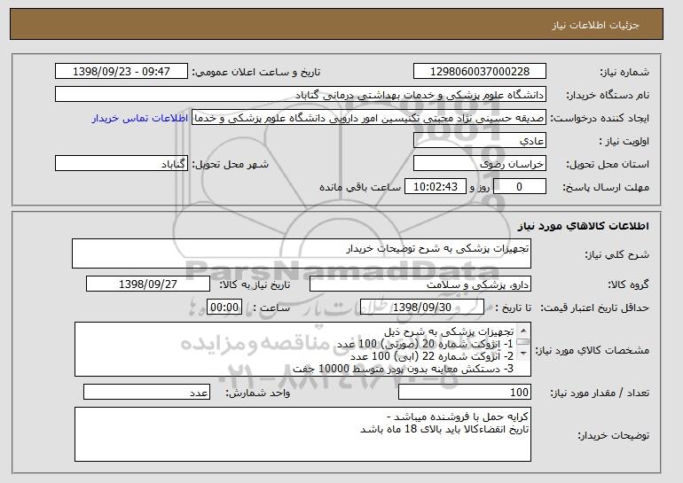This screenshot has width=683, height=483.
Task: Select the line '1- انژوکت شماره 20'
Action: pyautogui.click(x=425, y=344)
